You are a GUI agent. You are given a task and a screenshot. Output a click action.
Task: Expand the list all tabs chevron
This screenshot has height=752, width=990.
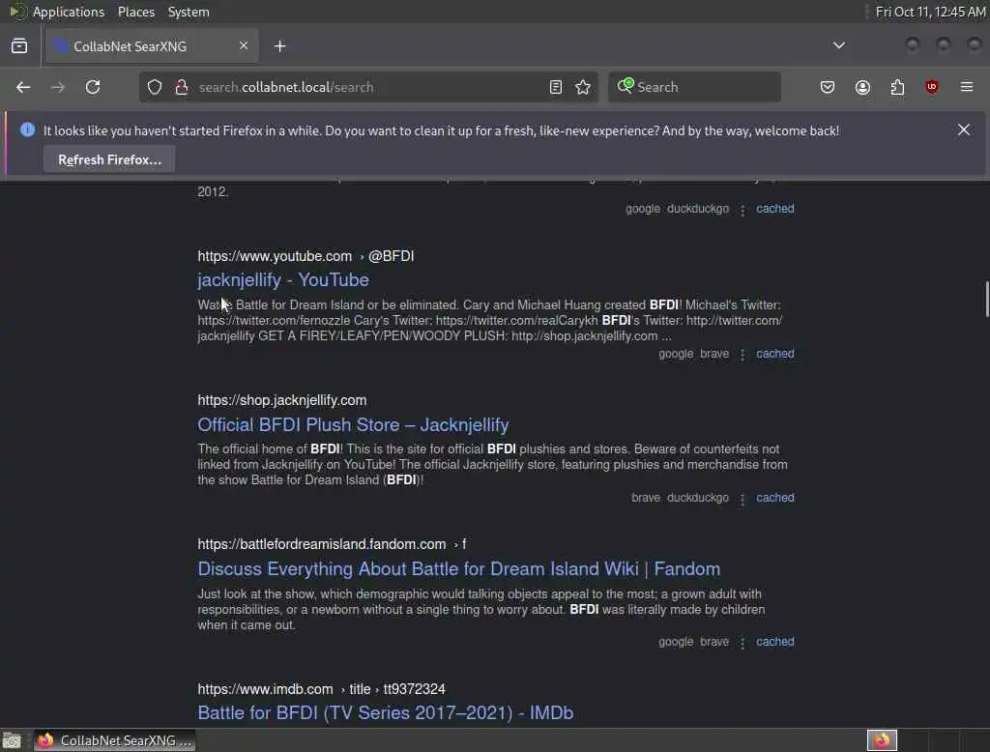click(x=839, y=45)
